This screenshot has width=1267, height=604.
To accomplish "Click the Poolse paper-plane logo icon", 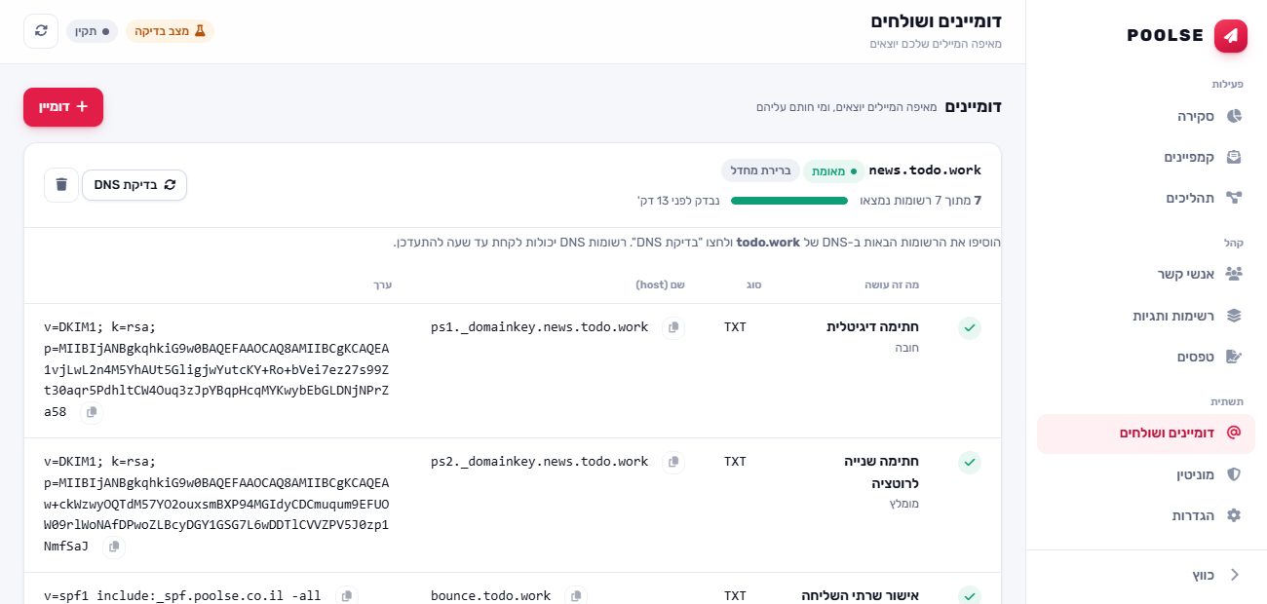I will (1231, 36).
